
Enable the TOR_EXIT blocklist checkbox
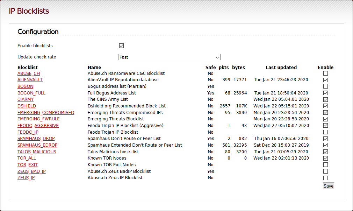pos(325,165)
